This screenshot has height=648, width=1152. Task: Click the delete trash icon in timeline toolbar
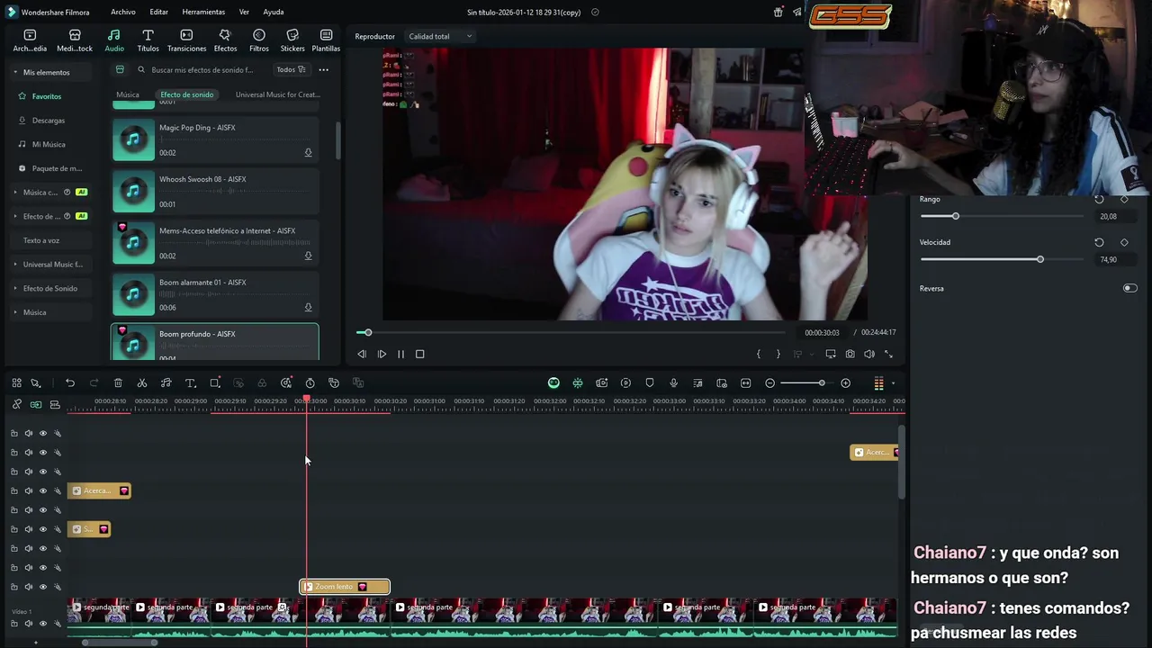118,383
